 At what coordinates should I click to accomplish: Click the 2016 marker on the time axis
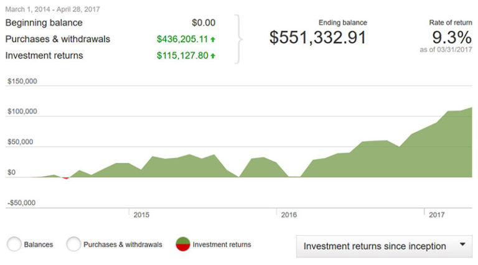[288, 215]
